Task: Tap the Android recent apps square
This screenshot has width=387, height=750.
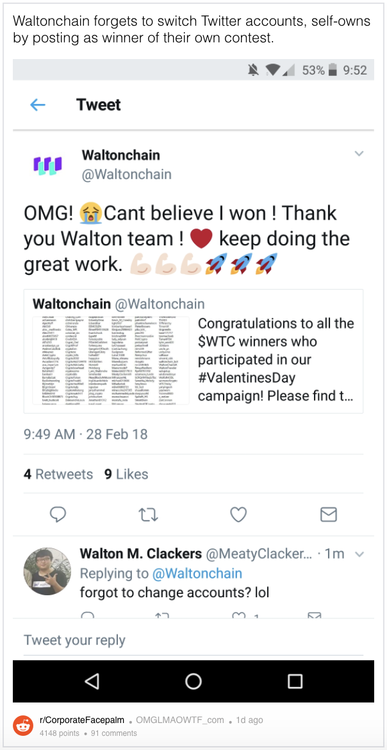Action: (295, 681)
